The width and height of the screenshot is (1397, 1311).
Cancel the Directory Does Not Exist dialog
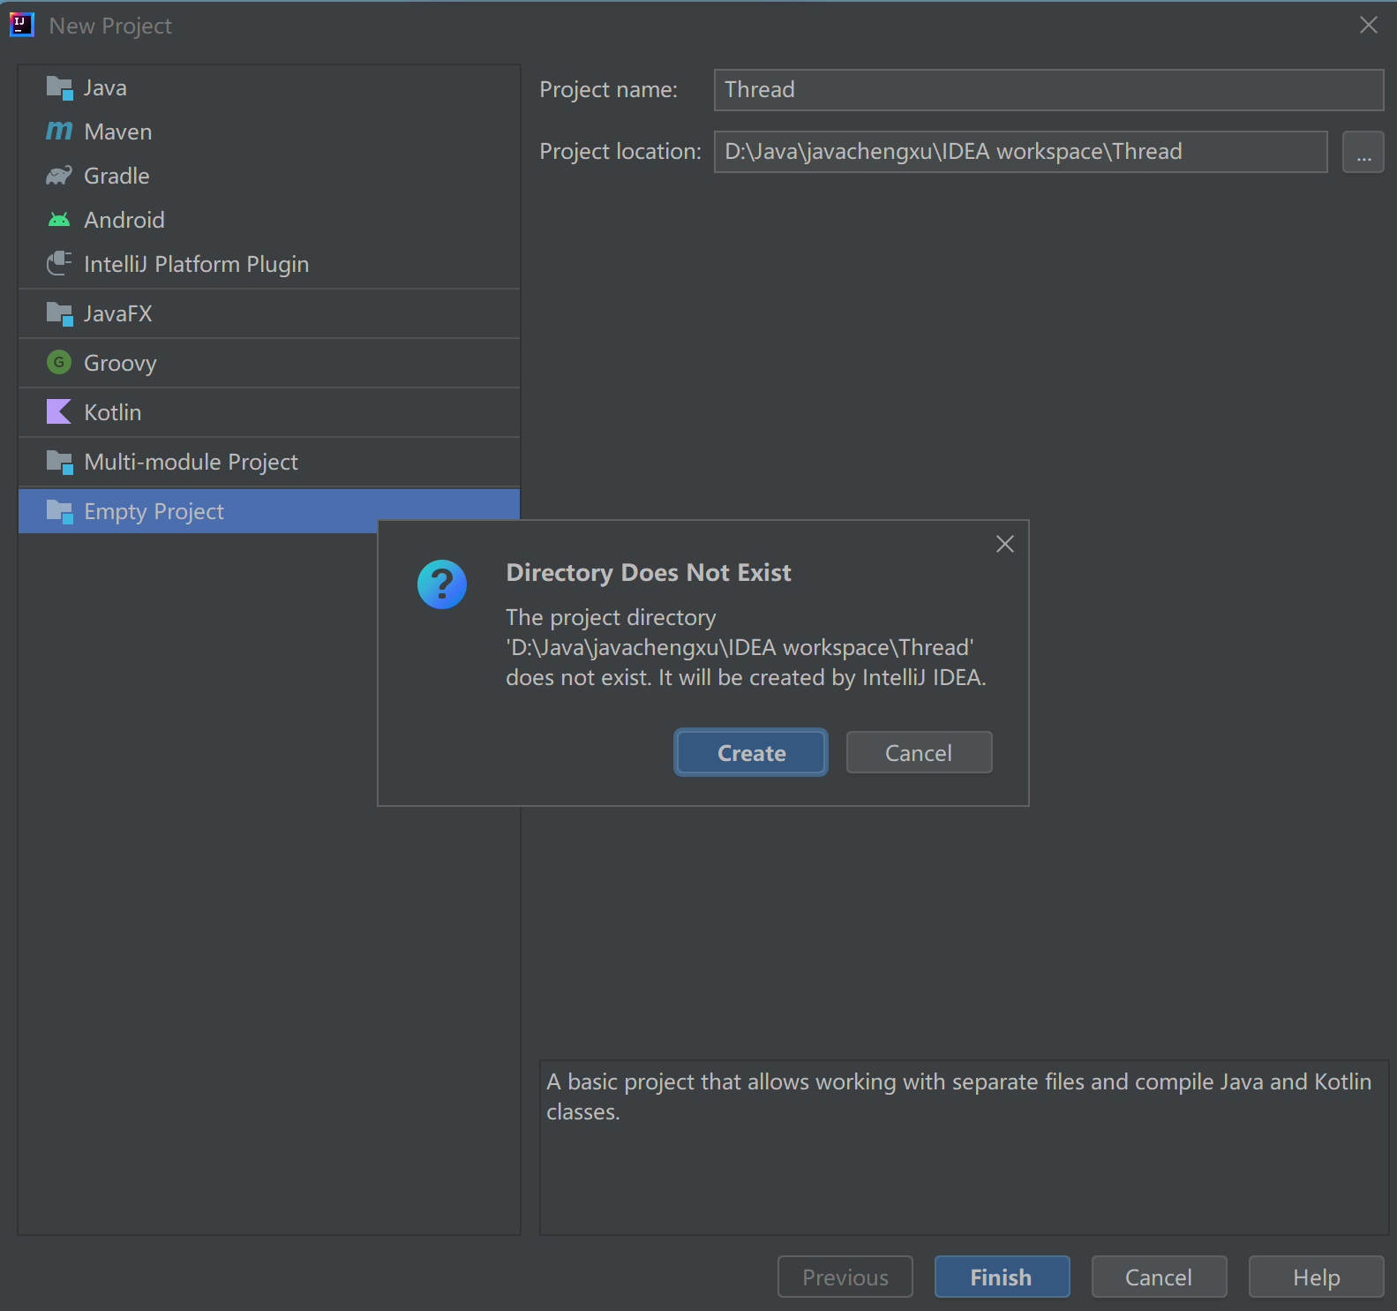pos(919,753)
